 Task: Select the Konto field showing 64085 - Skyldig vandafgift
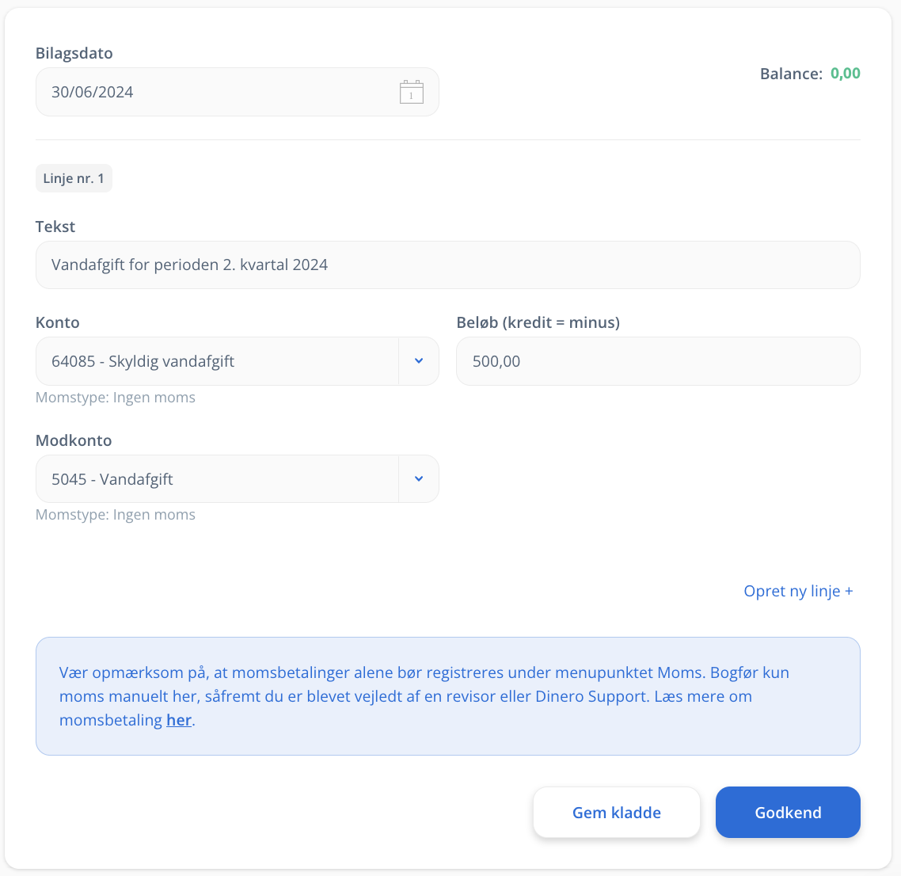point(238,361)
